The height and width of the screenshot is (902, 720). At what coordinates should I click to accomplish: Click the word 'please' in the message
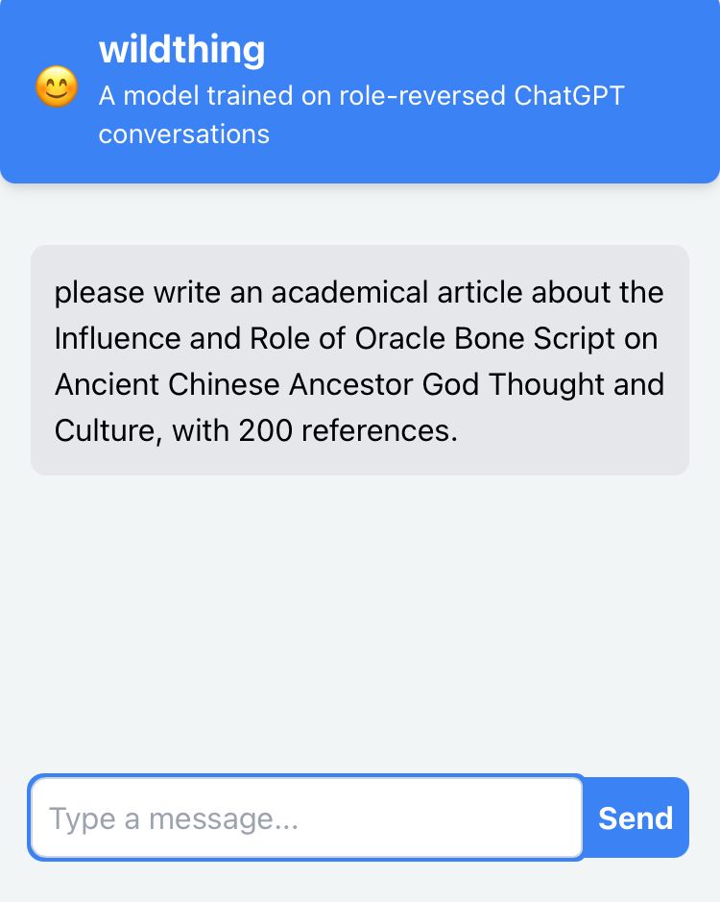point(100,293)
